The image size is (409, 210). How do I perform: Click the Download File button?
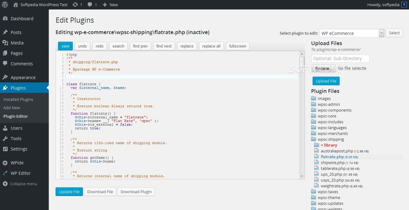(100, 192)
